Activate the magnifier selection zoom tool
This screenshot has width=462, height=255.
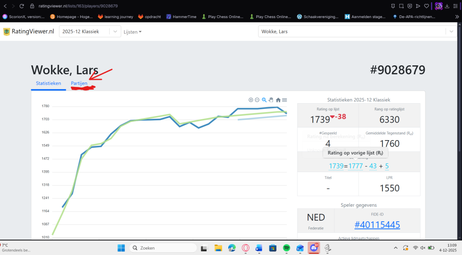pyautogui.click(x=264, y=100)
